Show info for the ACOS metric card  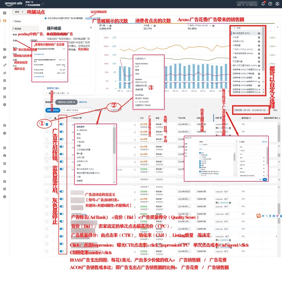pos(213,26)
